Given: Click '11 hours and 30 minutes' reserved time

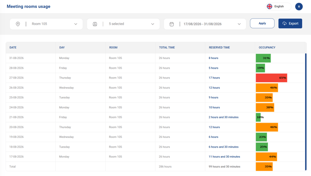Looking at the screenshot, I should [224, 157].
